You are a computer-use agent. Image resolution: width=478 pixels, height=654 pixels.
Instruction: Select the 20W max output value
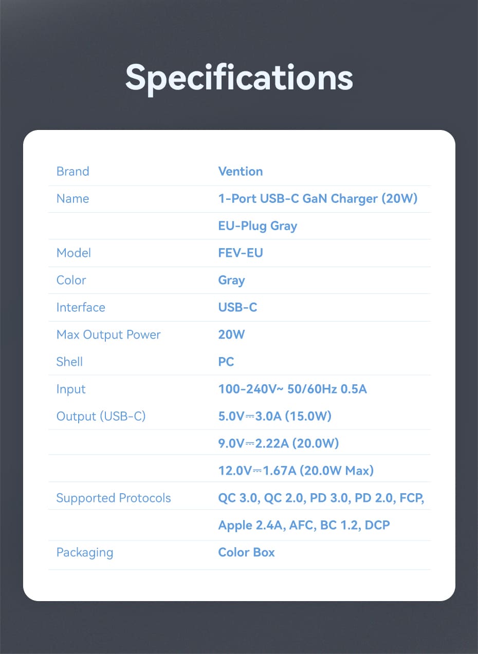click(x=231, y=334)
